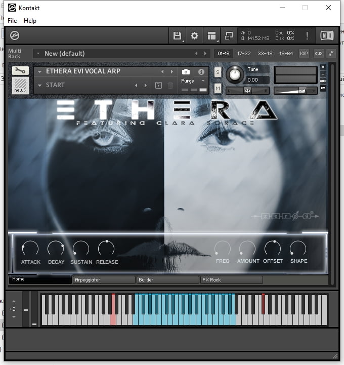
Task: Open workspace layout panel icon
Action: point(211,36)
